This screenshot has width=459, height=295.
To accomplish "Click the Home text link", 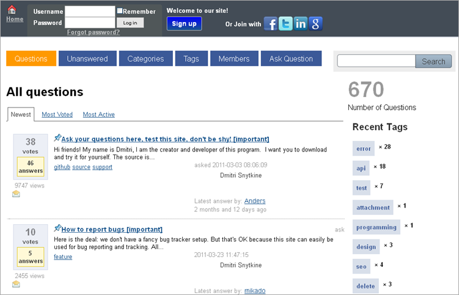I will (x=15, y=20).
